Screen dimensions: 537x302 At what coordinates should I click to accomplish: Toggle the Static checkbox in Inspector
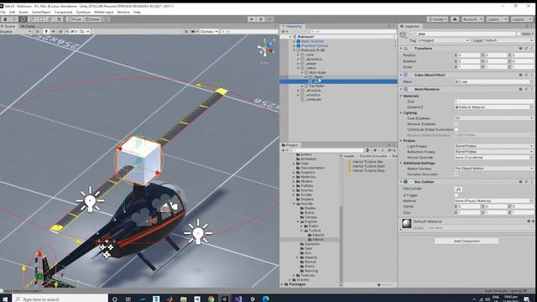(x=519, y=34)
